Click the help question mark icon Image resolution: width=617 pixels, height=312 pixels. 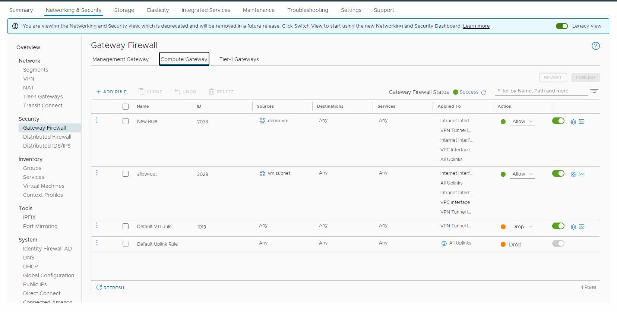pyautogui.click(x=595, y=46)
